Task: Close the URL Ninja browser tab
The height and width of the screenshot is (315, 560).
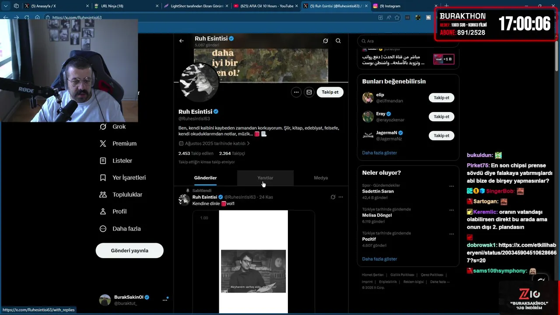Action: pyautogui.click(x=157, y=6)
